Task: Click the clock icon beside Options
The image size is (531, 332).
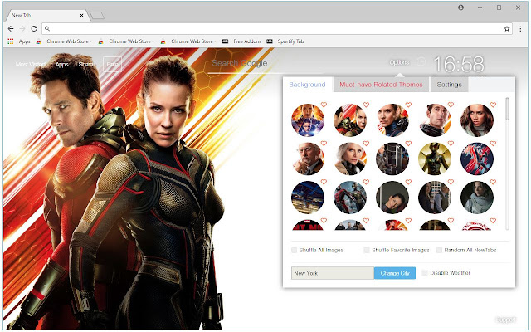Action: tap(421, 61)
